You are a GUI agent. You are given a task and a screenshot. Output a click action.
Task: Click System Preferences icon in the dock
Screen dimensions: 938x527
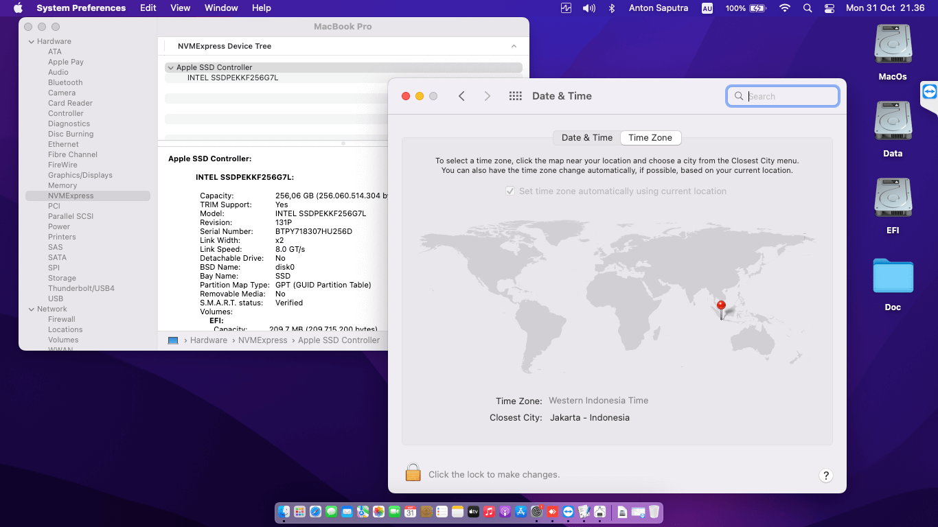coord(536,511)
